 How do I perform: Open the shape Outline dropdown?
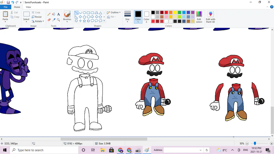(x=114, y=12)
